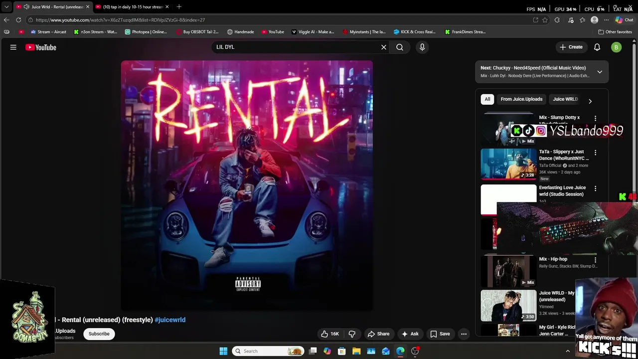Open File Explorer from the taskbar
Image resolution: width=638 pixels, height=359 pixels.
click(356, 351)
